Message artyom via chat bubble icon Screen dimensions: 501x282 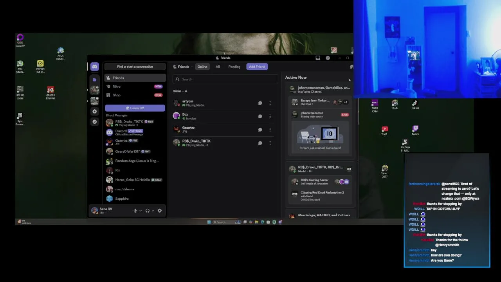point(260,103)
